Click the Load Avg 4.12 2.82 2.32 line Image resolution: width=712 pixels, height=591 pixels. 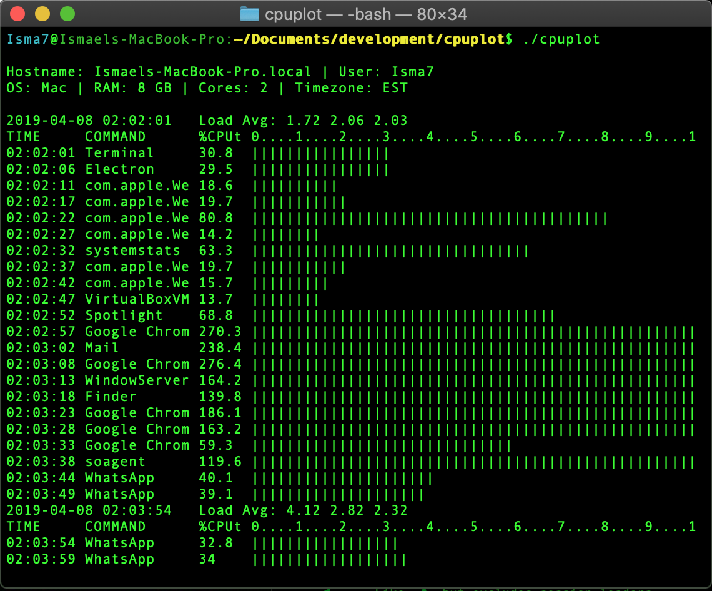[x=303, y=510]
